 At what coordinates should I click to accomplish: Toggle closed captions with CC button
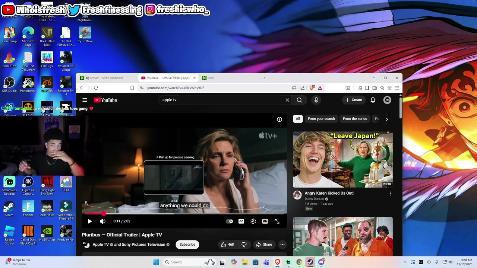(241, 221)
